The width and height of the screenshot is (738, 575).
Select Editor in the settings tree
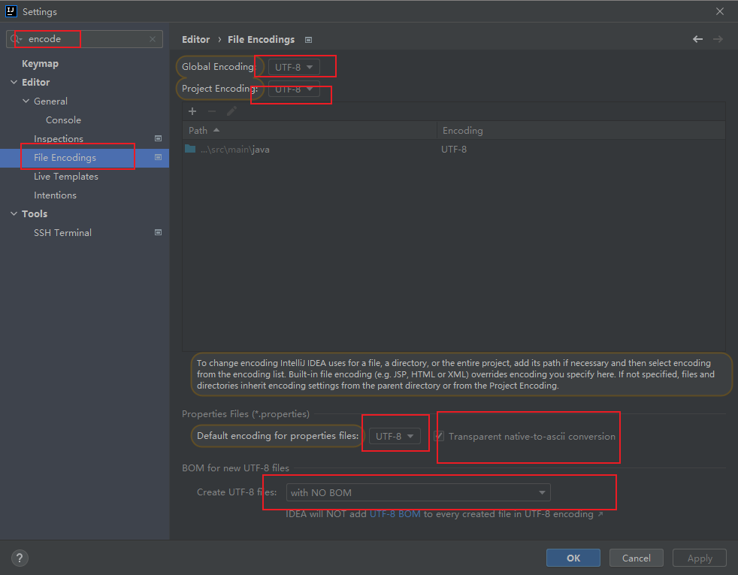(36, 83)
